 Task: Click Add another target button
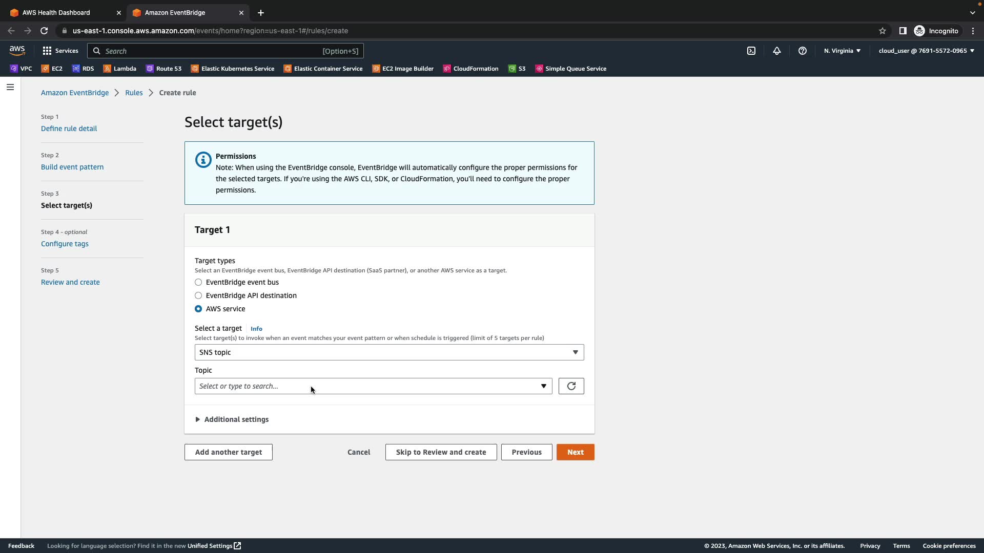228,452
